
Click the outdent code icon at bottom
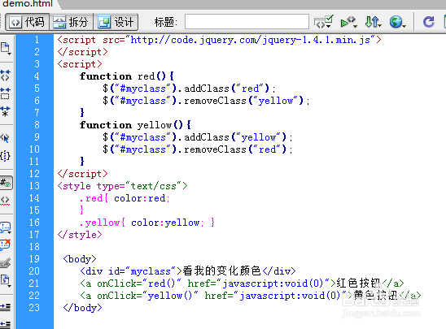click(x=6, y=324)
